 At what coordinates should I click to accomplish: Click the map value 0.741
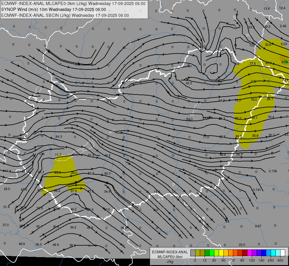(257, 190)
